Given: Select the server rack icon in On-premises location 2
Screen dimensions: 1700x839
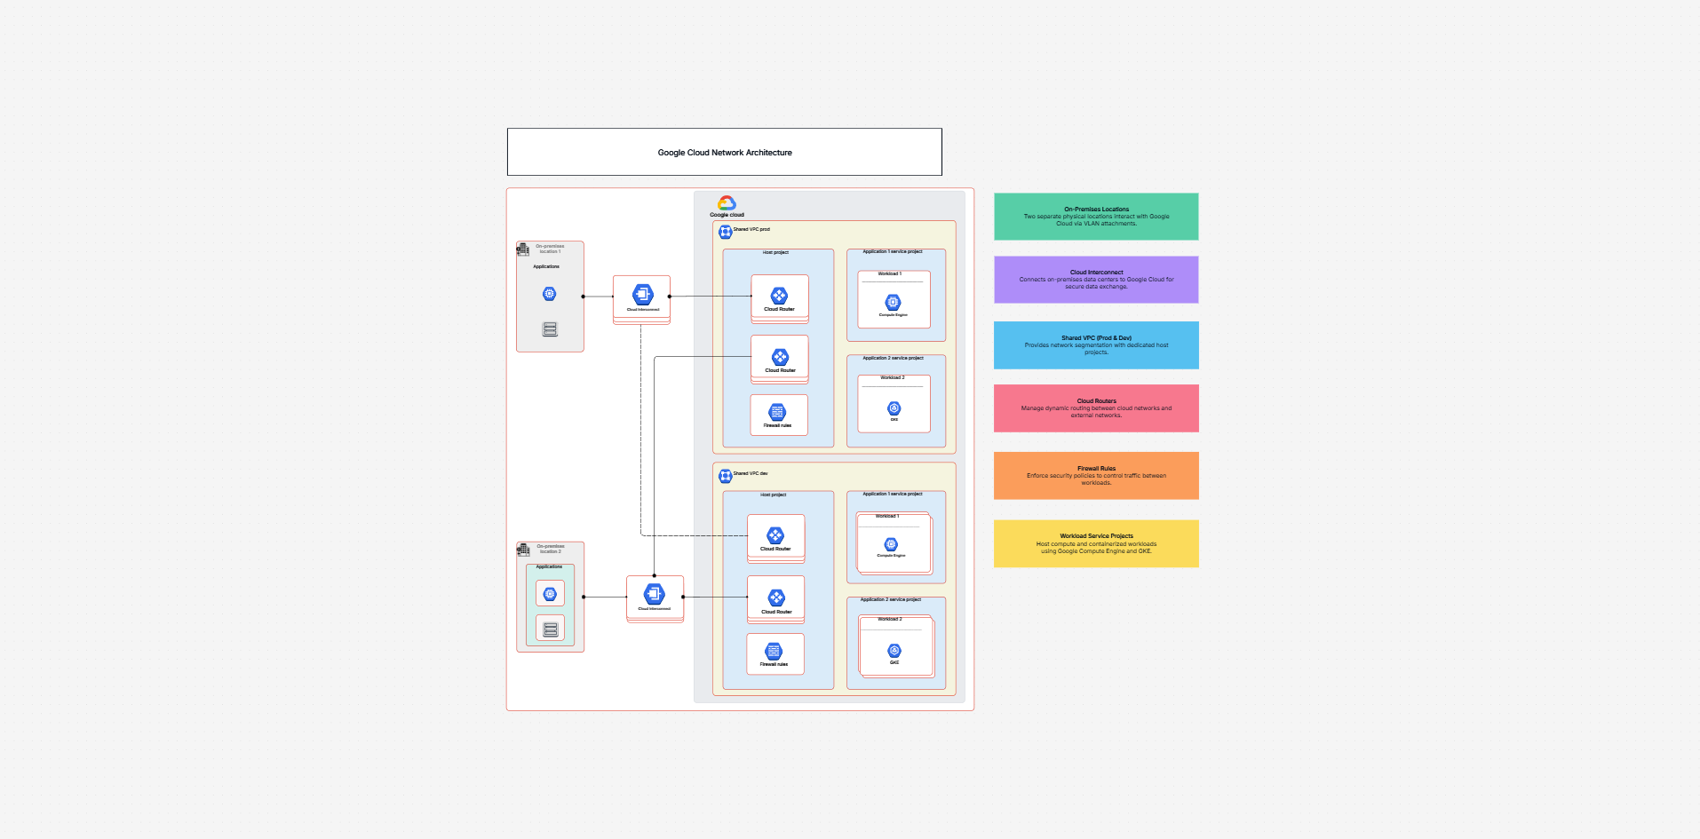Looking at the screenshot, I should [551, 629].
